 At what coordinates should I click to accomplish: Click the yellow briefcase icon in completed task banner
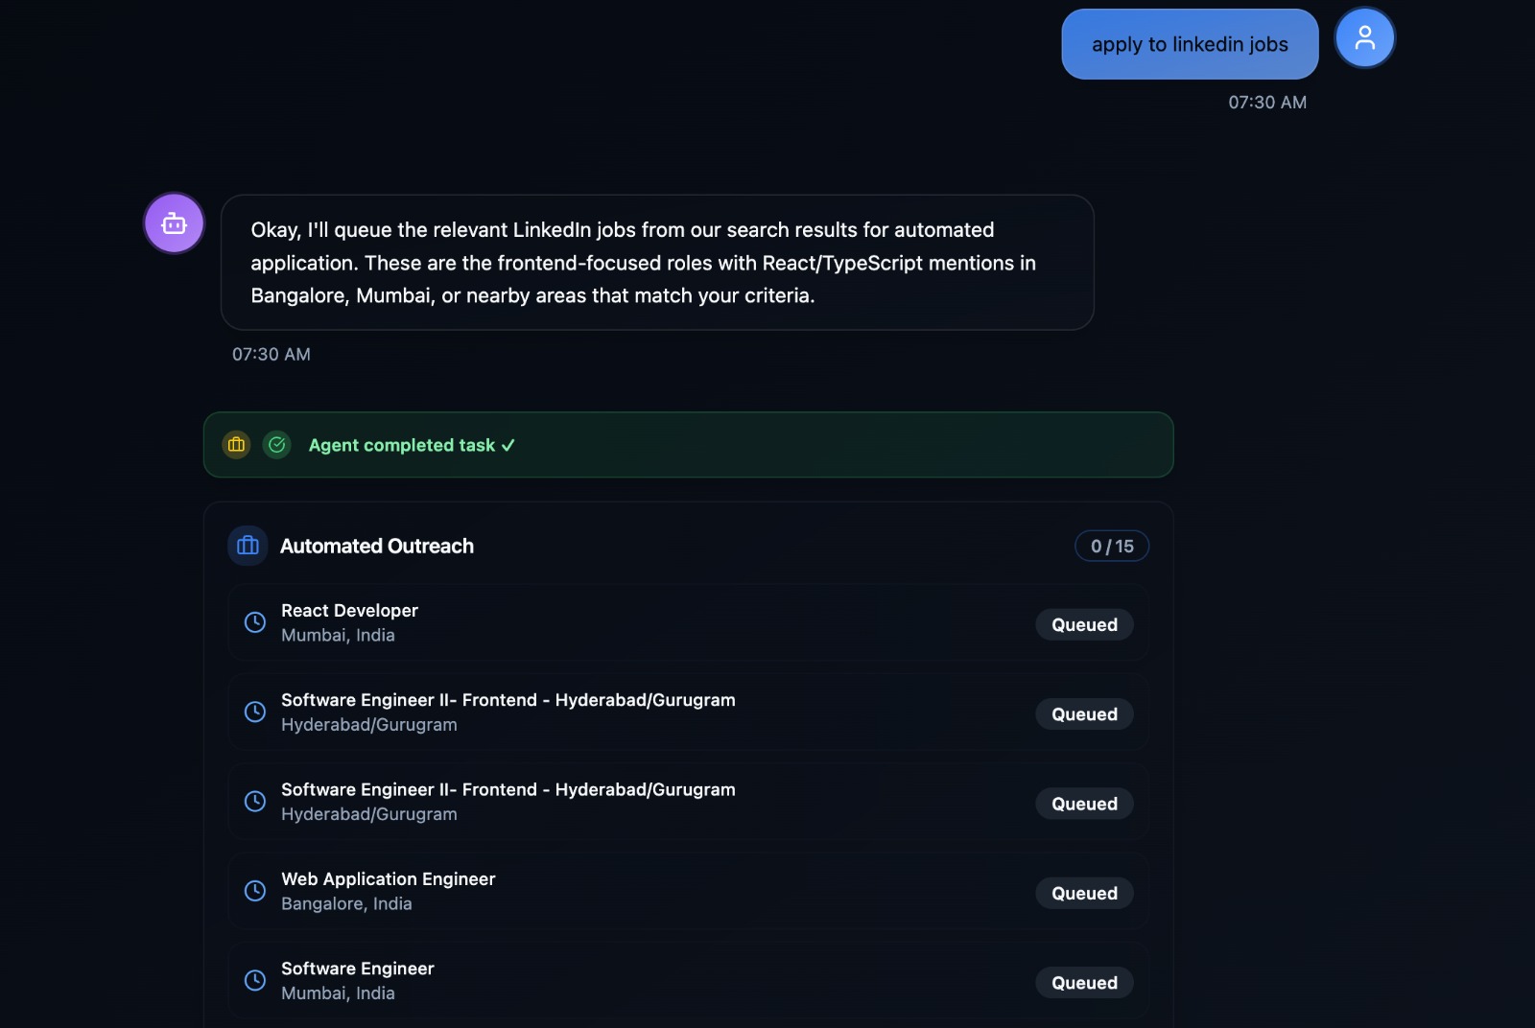point(236,445)
